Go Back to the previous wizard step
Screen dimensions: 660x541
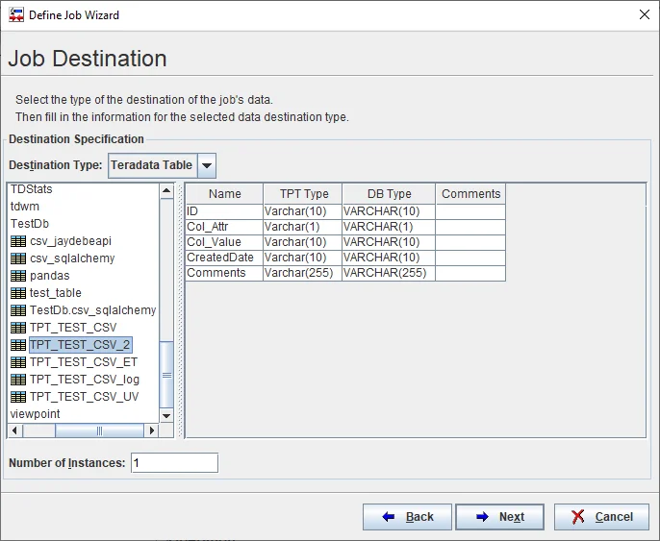tap(407, 517)
